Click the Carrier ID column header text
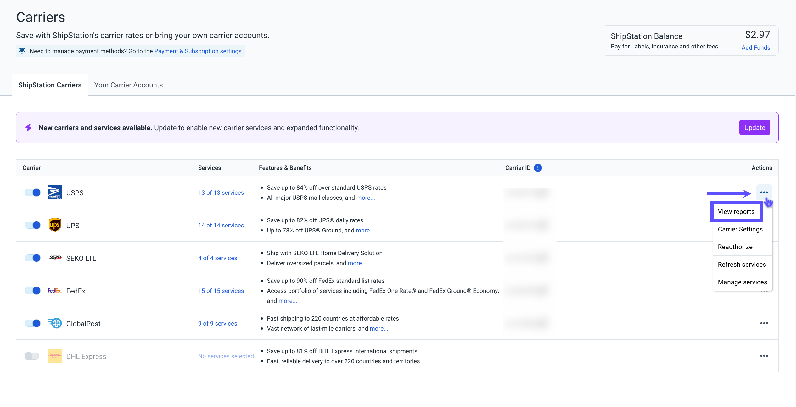796x407 pixels. pos(518,168)
